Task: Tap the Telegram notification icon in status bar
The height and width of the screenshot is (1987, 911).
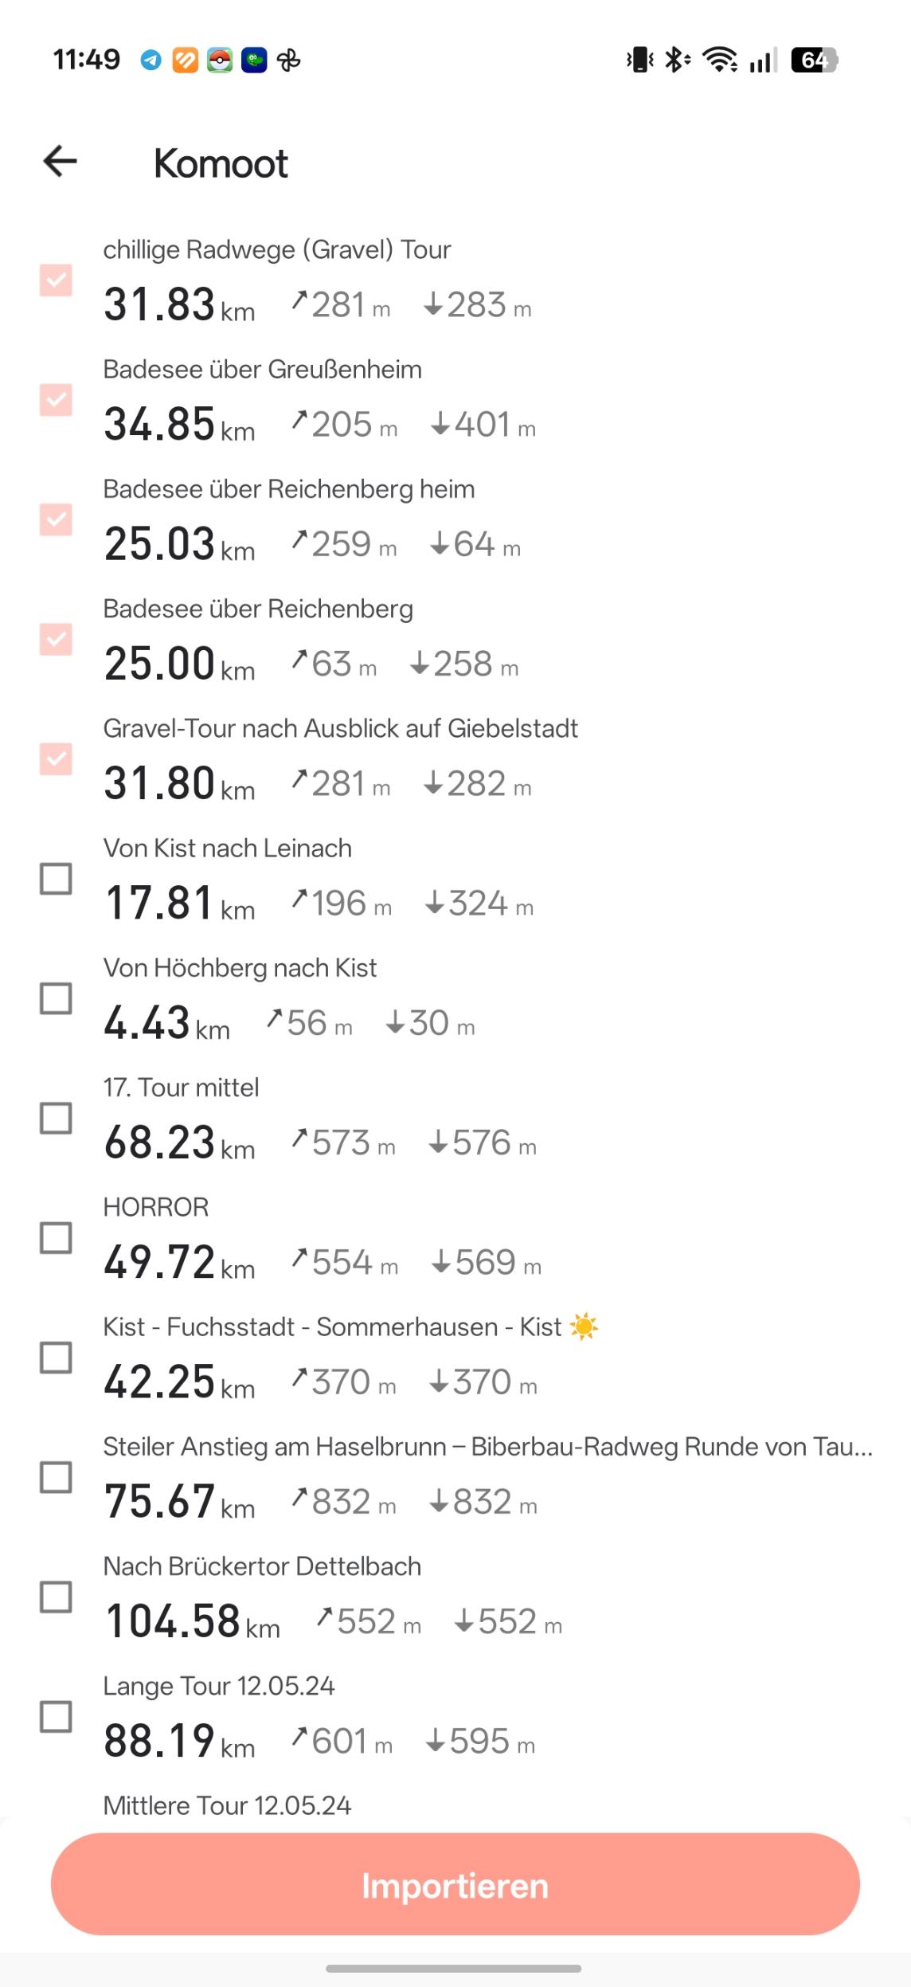Action: tap(151, 60)
